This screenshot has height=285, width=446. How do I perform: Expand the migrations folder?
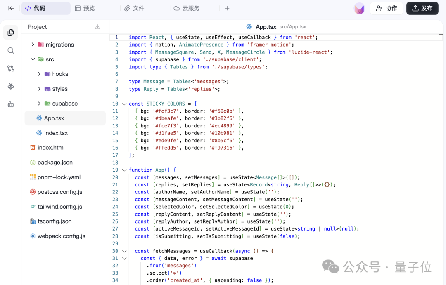33,44
